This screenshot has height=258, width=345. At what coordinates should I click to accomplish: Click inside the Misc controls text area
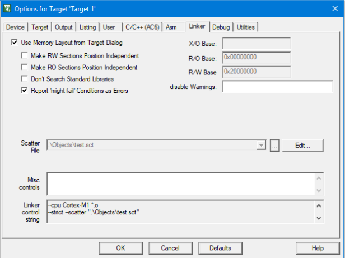pos(181,184)
